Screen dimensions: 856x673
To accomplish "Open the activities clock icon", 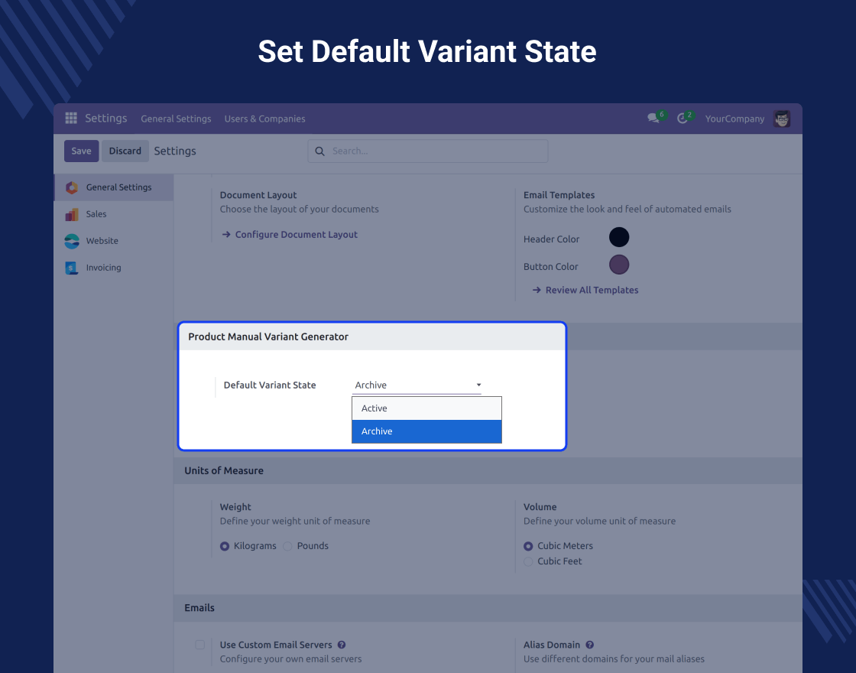I will [683, 119].
